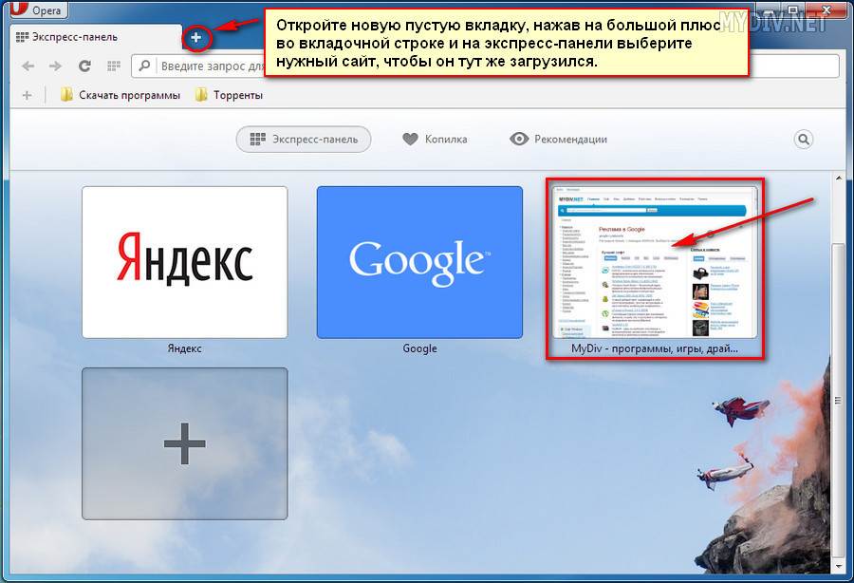Click the round search icon on start page

804,140
